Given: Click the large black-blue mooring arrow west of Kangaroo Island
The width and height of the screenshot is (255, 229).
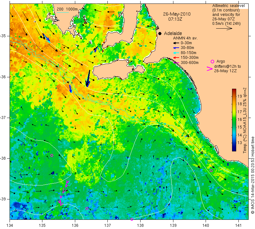Looking at the screenshot, I should point(88,79).
